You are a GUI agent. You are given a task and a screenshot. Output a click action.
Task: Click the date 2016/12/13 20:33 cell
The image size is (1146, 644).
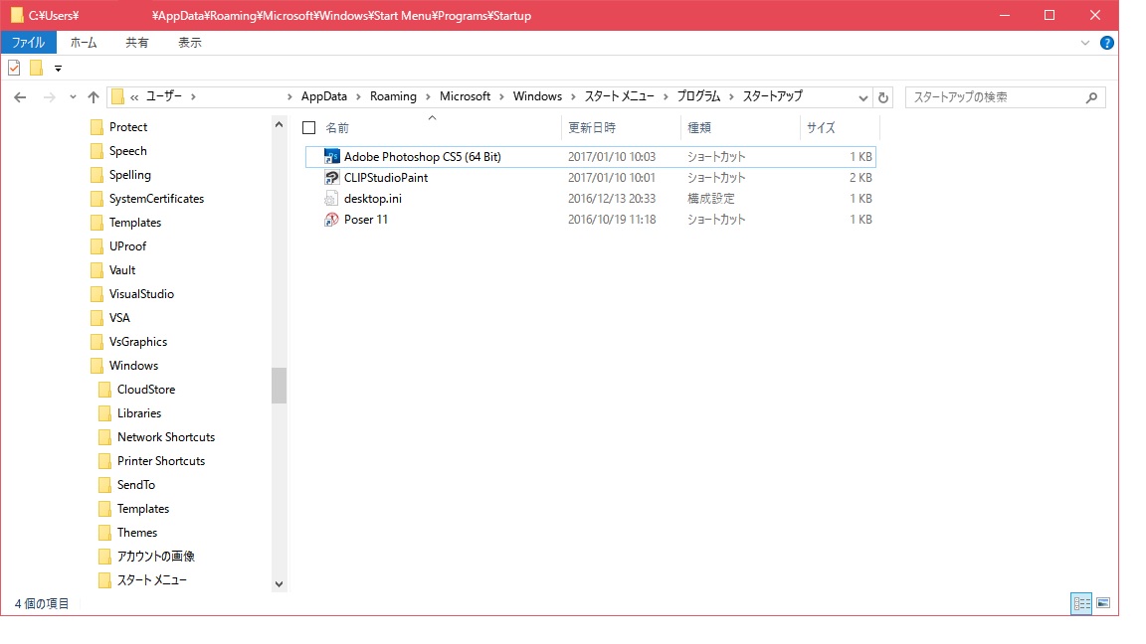pos(612,199)
